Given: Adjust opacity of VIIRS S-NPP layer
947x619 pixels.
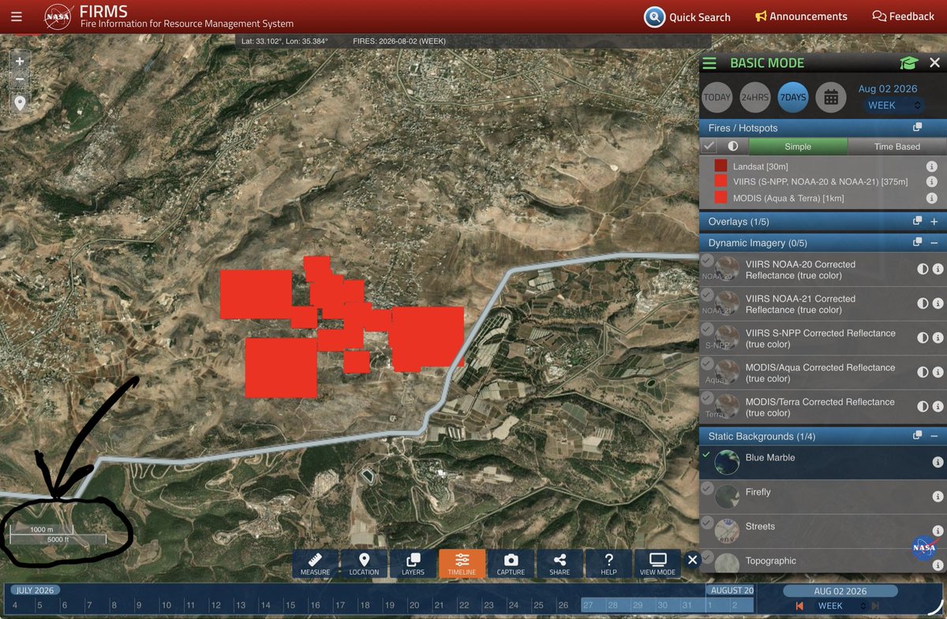Looking at the screenshot, I should (923, 337).
